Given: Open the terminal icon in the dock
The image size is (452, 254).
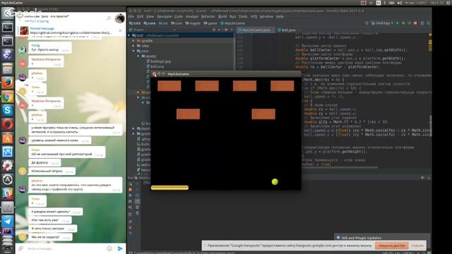Looking at the screenshot, I should [x=8, y=41].
